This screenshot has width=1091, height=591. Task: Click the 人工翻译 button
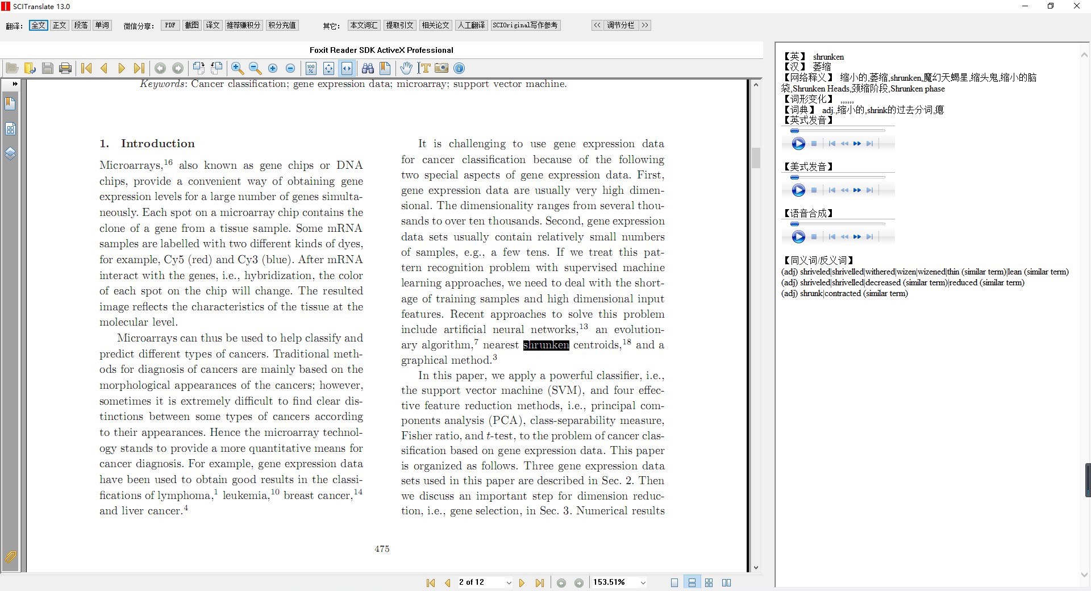[x=471, y=25]
